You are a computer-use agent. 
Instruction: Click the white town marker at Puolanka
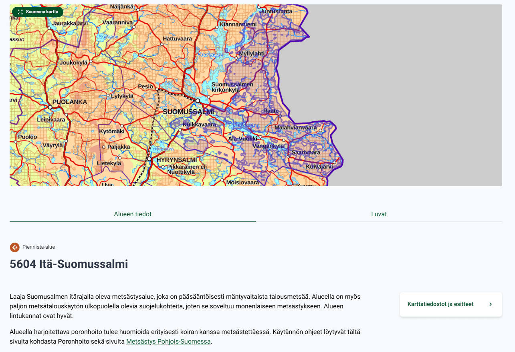pos(50,107)
